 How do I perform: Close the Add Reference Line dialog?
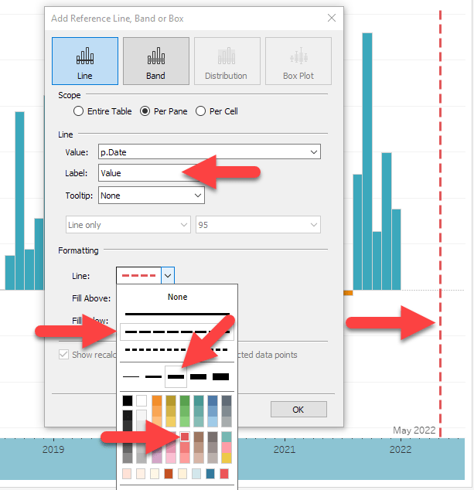[332, 18]
